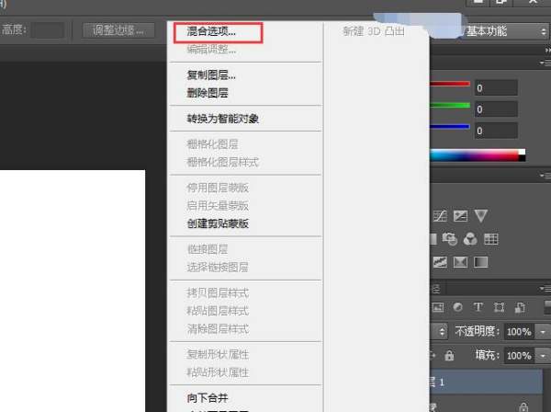The height and width of the screenshot is (412, 551).
Task: Choose 栅格化图层样式 in the context menu
Action: [223, 162]
